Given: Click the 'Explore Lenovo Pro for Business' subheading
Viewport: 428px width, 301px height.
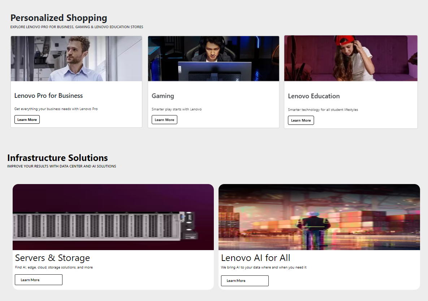Looking at the screenshot, I should tap(77, 27).
